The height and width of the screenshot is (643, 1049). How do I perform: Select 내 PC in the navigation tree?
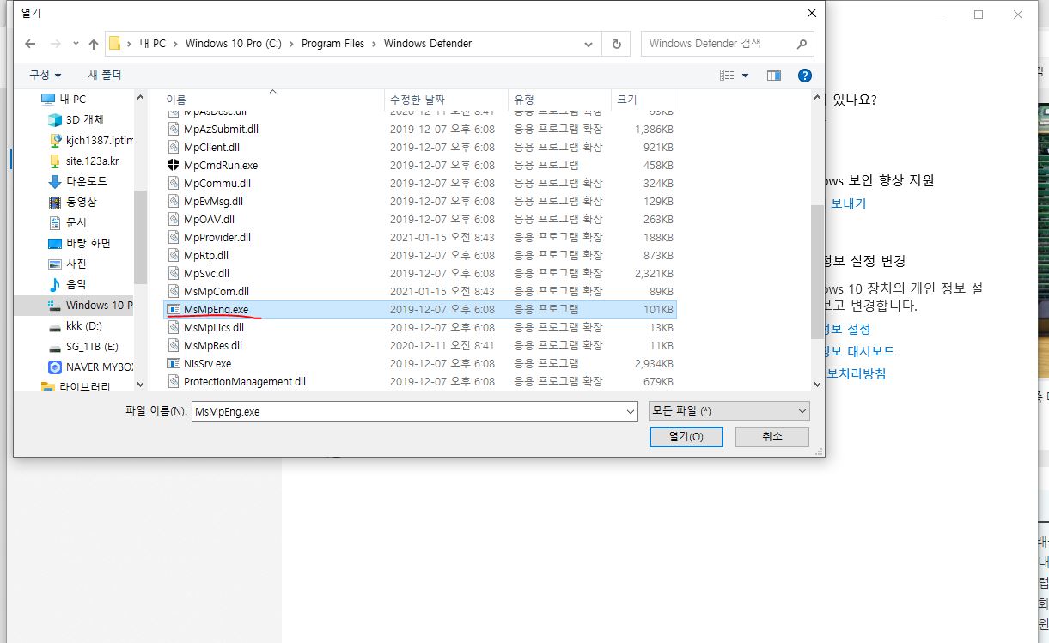click(73, 100)
